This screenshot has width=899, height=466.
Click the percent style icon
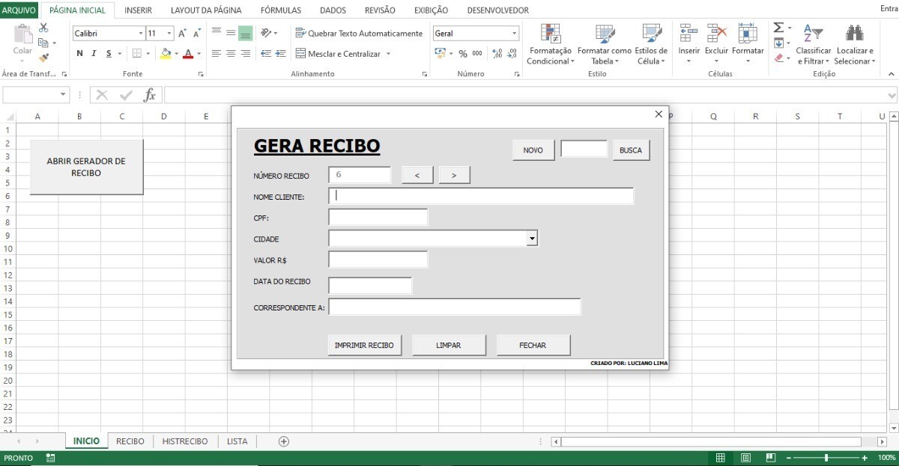(x=463, y=54)
